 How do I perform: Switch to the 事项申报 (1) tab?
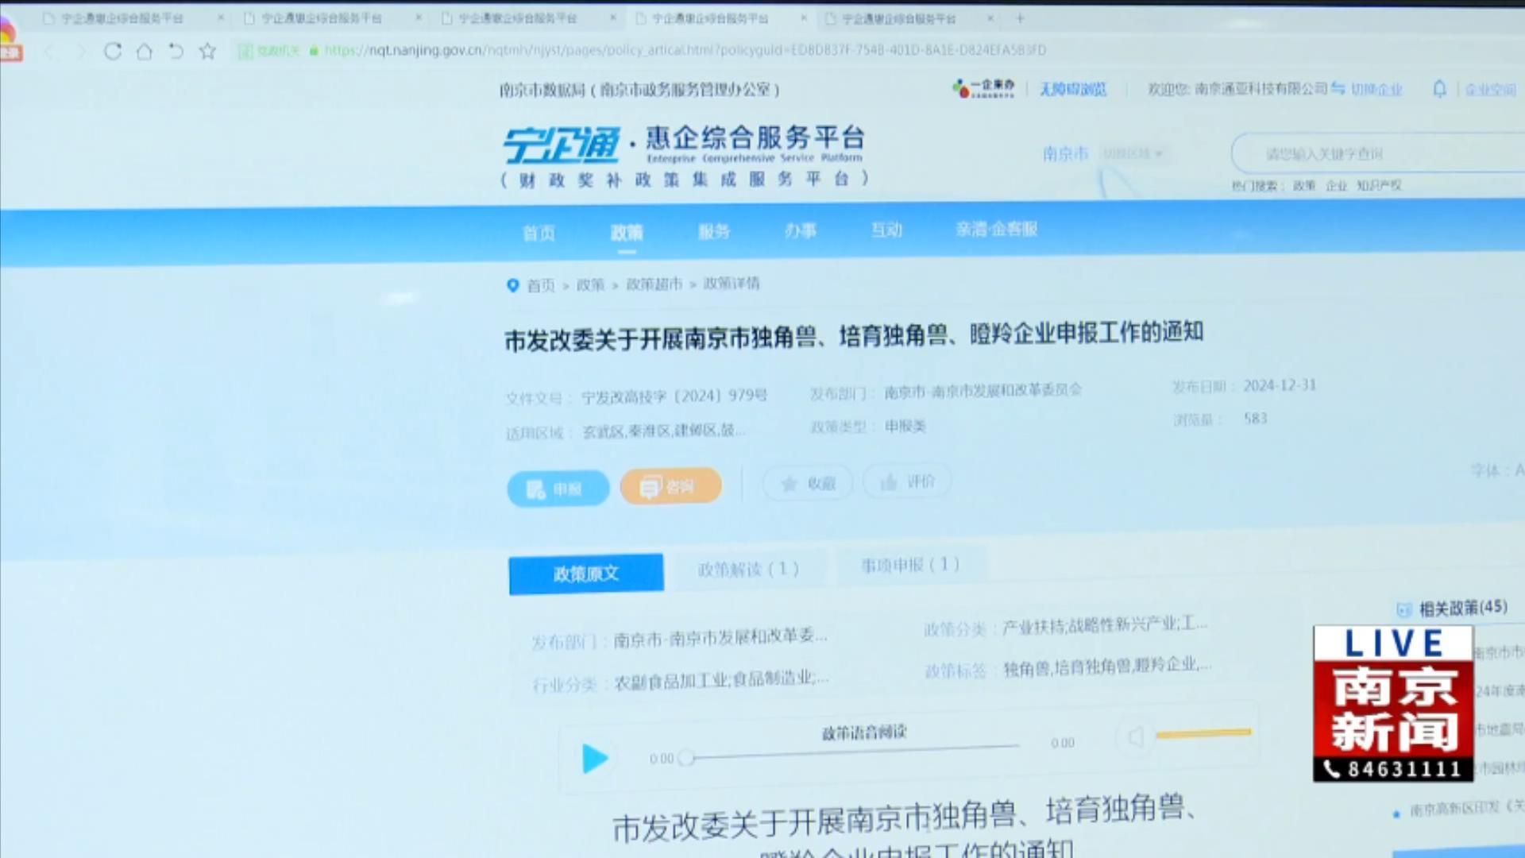(x=911, y=566)
